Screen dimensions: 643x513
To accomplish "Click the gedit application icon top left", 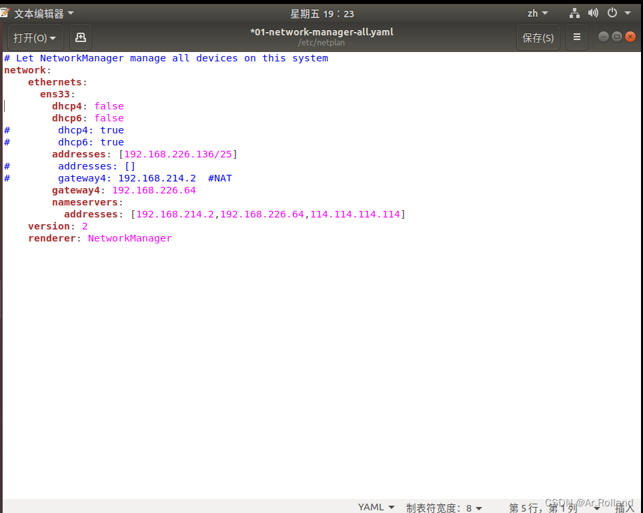I will click(6, 12).
